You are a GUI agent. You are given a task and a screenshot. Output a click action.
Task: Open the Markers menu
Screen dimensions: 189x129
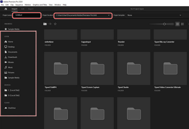(x=28, y=5)
